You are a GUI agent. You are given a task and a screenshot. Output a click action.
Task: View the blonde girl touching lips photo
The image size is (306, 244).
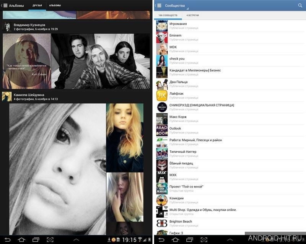[125, 197]
